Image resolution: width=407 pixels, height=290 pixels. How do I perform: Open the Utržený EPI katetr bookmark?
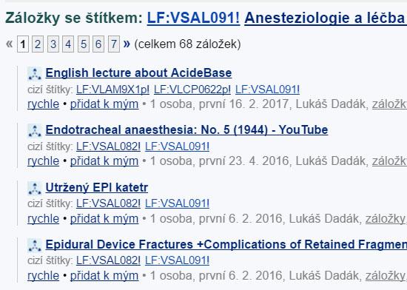pyautogui.click(x=97, y=187)
